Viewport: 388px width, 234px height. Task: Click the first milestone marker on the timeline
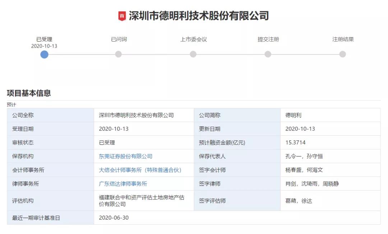tap(44, 55)
